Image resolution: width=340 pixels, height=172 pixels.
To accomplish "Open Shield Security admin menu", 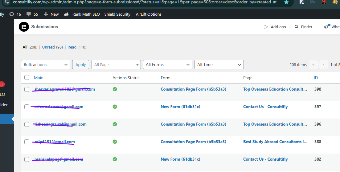I will coord(117,14).
